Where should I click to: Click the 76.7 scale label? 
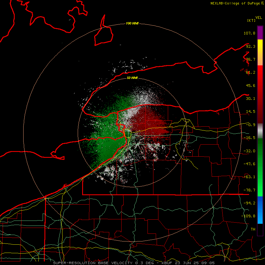point(251,59)
